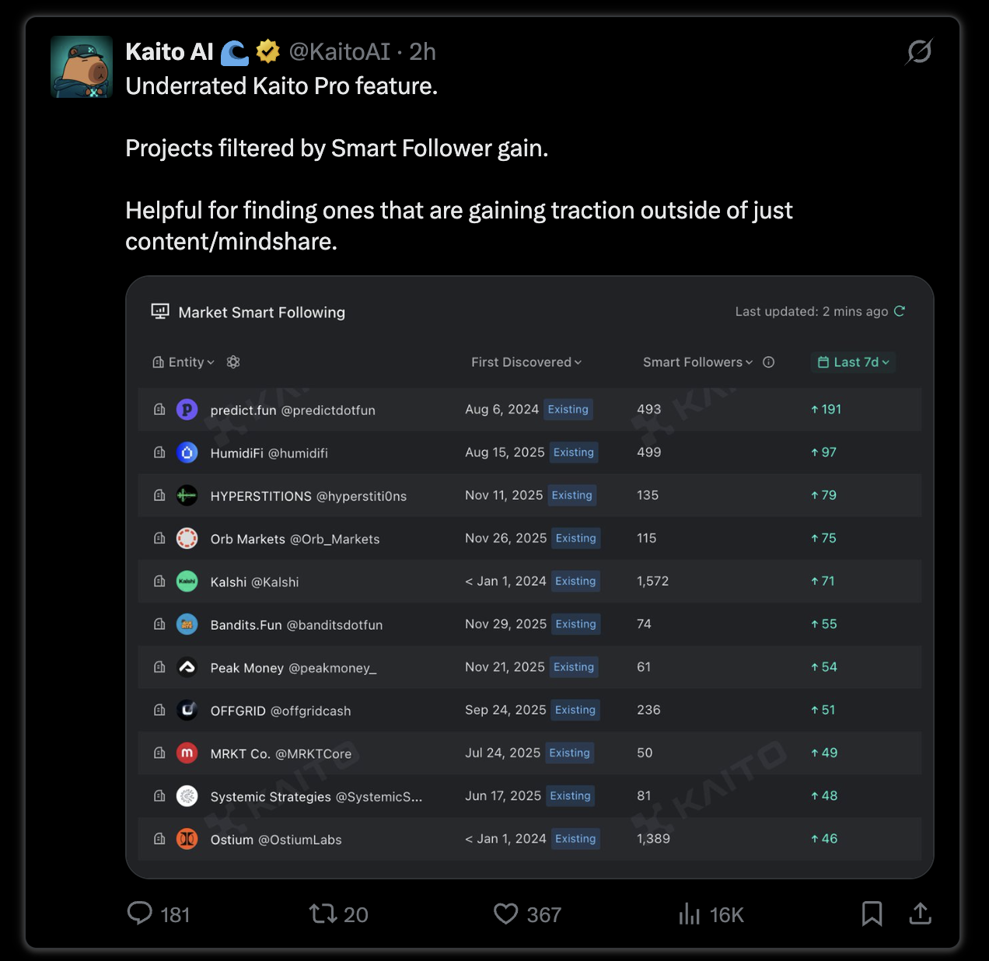Click the info icon next to Smart Followers
Viewport: 989px width, 961px height.
pos(769,362)
